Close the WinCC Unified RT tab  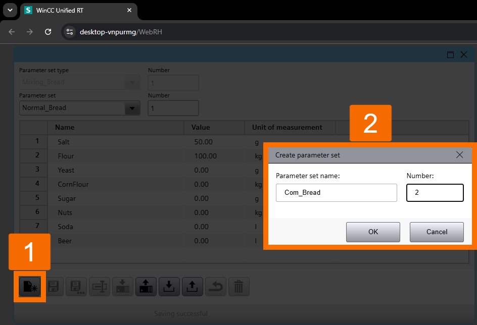coord(129,10)
